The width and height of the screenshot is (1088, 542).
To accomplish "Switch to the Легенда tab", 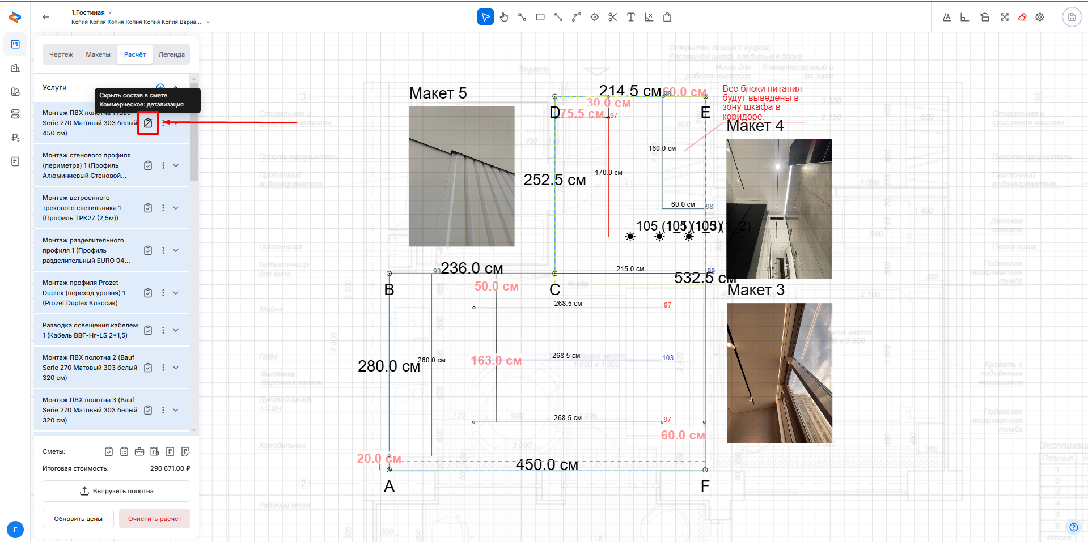I will click(x=171, y=54).
